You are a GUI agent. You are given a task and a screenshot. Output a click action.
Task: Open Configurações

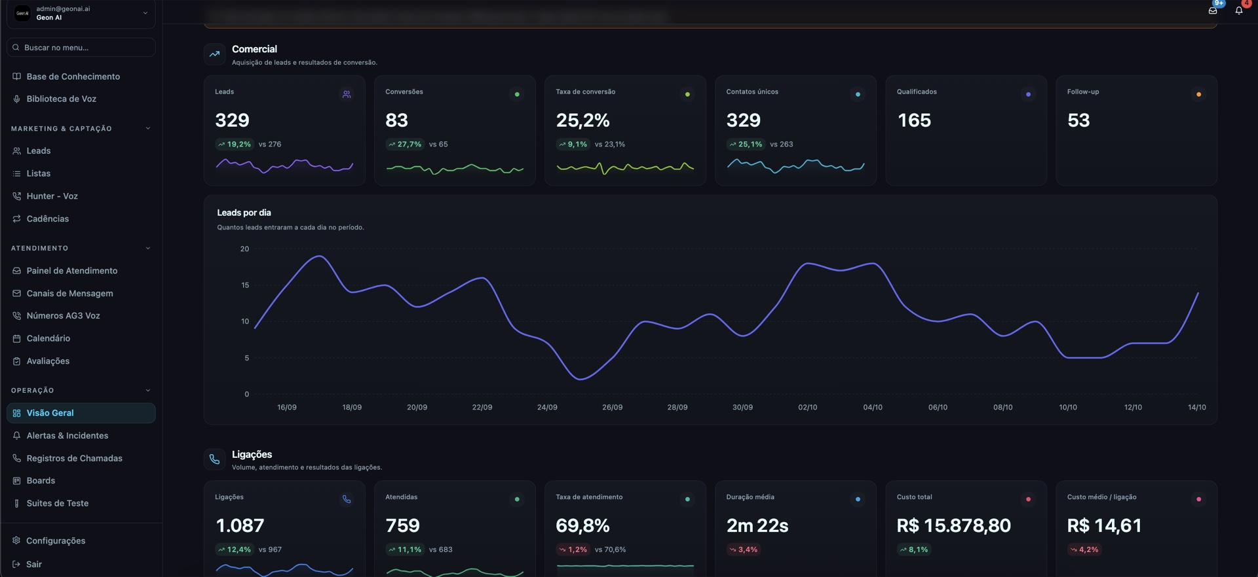tap(81, 541)
